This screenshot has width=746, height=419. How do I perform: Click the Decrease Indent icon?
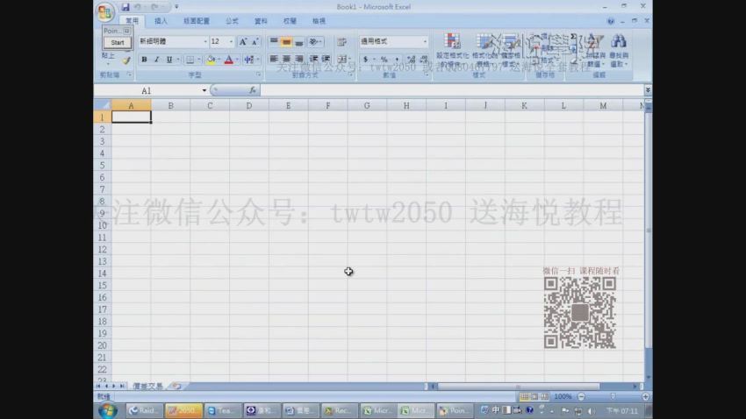point(313,59)
